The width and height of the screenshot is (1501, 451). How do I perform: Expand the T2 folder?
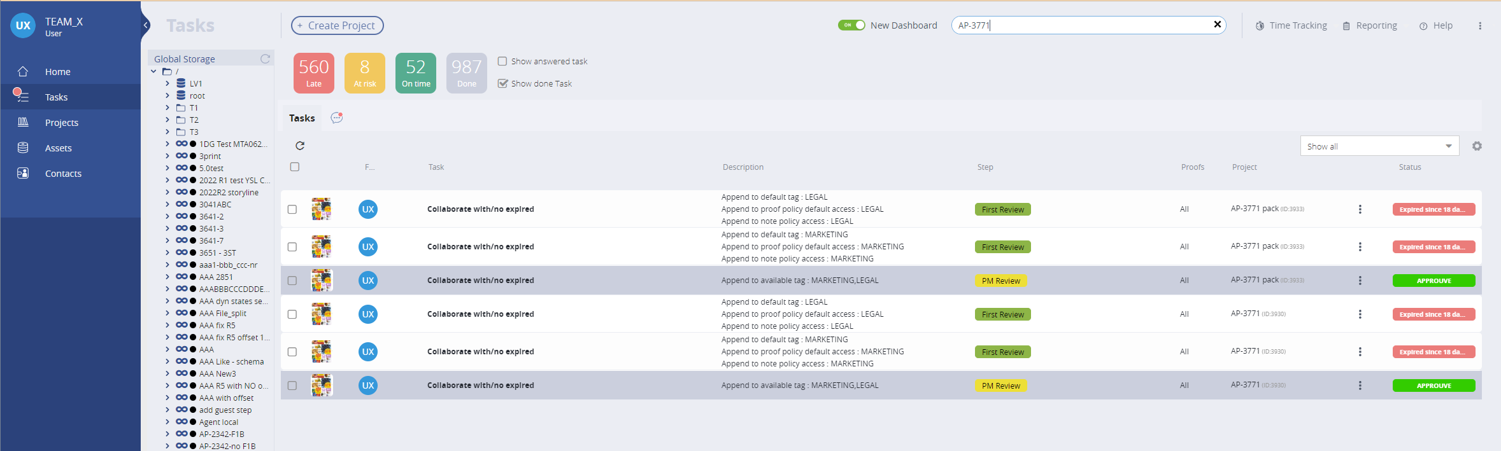(167, 120)
